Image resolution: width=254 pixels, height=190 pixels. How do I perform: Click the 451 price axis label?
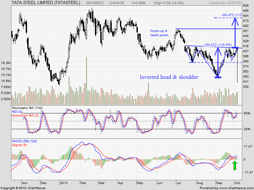point(246,31)
